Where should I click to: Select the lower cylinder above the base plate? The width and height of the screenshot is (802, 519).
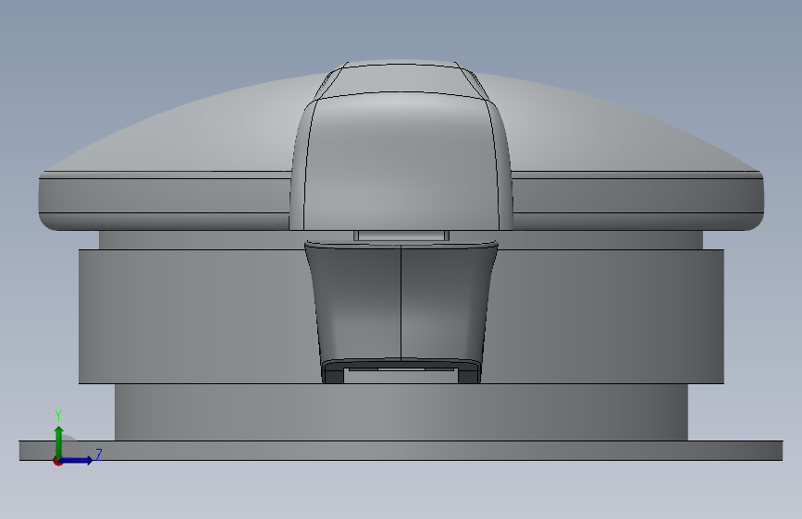point(401,412)
